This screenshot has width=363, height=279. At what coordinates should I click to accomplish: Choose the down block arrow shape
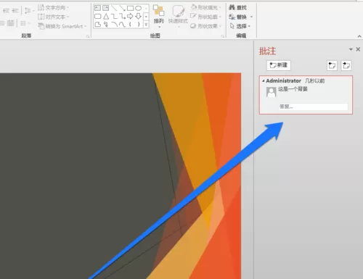(x=139, y=17)
